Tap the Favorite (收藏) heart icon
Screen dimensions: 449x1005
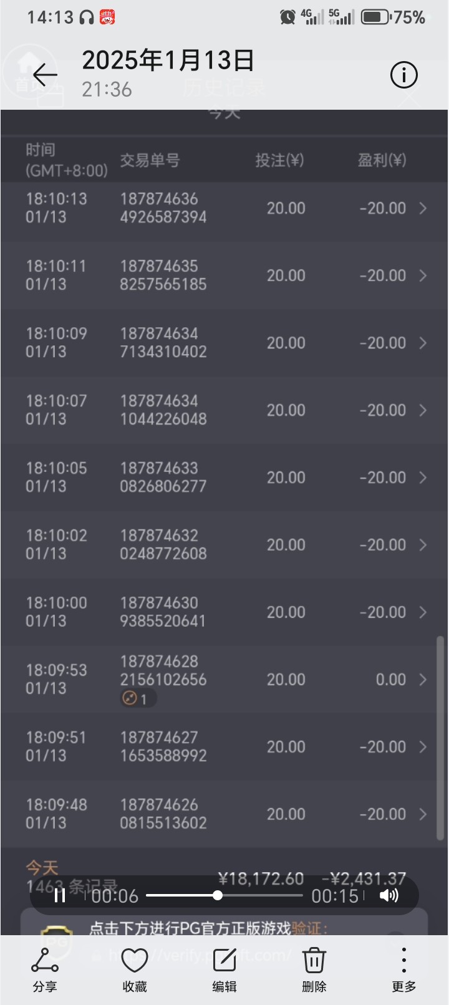pyautogui.click(x=135, y=969)
